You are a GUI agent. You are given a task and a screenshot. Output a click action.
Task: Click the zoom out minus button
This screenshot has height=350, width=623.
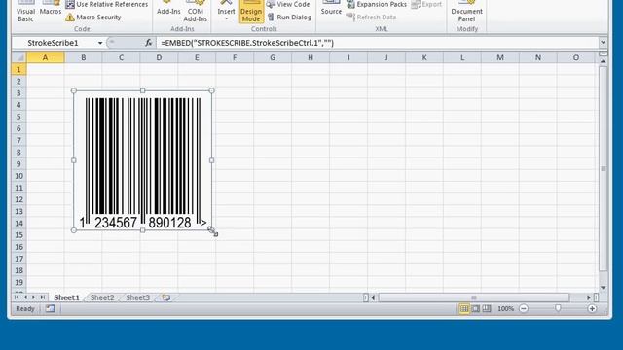[524, 308]
